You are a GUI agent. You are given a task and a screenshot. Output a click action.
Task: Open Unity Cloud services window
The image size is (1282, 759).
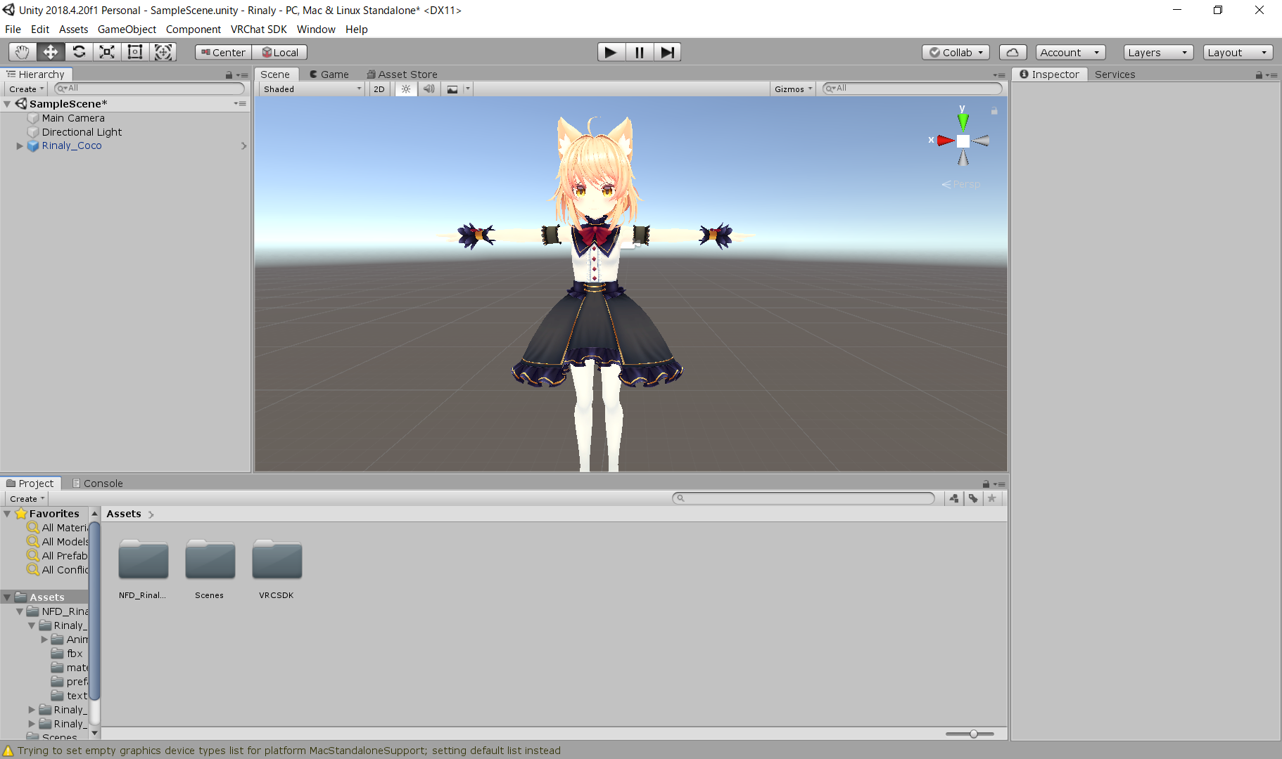click(x=1013, y=51)
